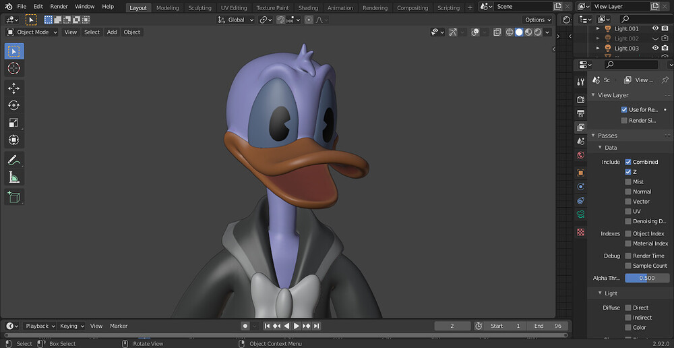Switch to material preview shading
This screenshot has width=674, height=348.
[528, 32]
